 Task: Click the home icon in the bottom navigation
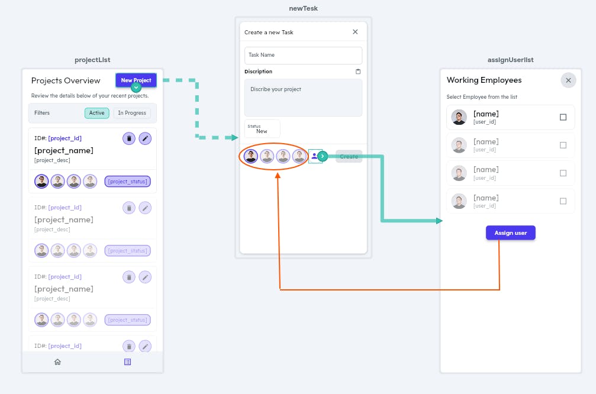pyautogui.click(x=57, y=362)
